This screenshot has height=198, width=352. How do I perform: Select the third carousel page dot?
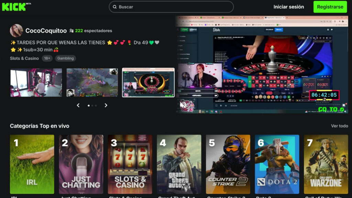[96, 106]
